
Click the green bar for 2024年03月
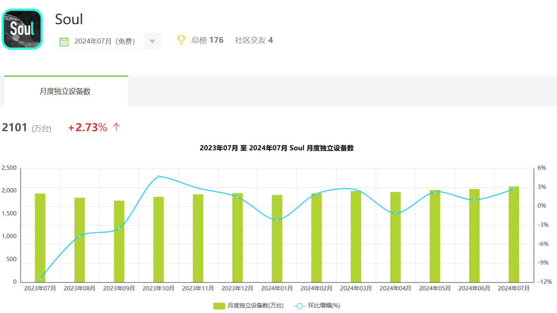[356, 236]
